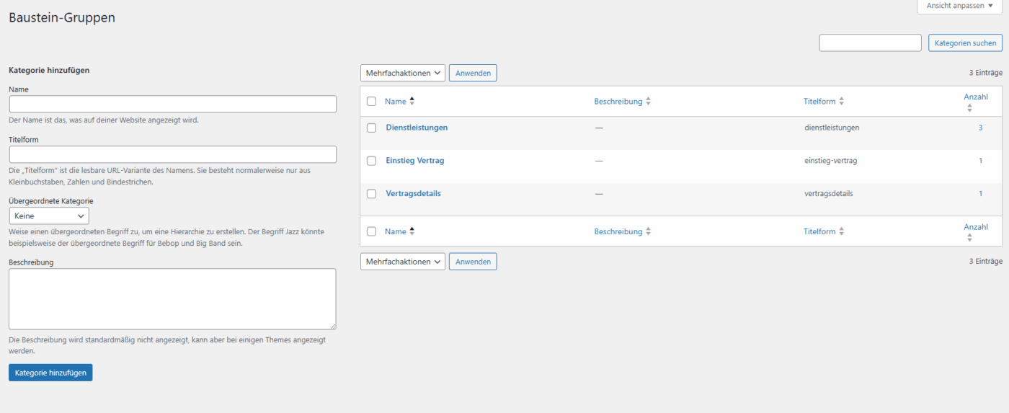This screenshot has width=1009, height=413.
Task: Select the slug text dienstleistungen
Action: point(832,128)
